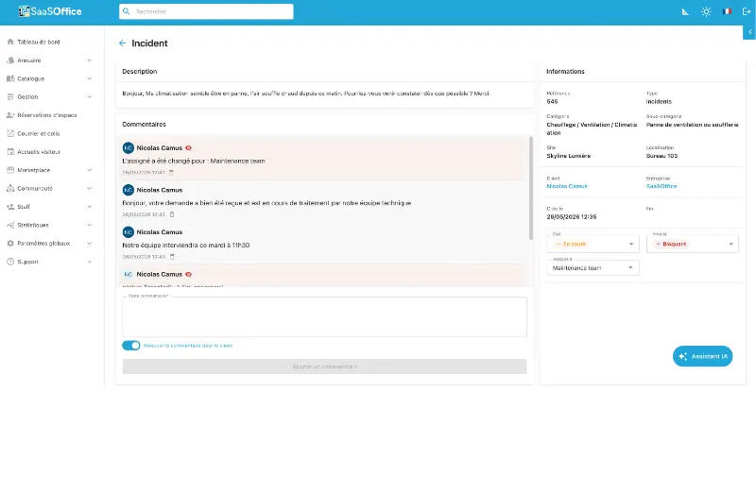Open the Assistant IA button
The width and height of the screenshot is (756, 477).
pos(702,356)
